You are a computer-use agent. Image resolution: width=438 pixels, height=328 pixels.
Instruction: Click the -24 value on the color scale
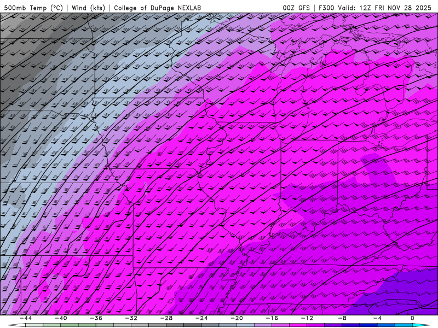tap(201, 318)
